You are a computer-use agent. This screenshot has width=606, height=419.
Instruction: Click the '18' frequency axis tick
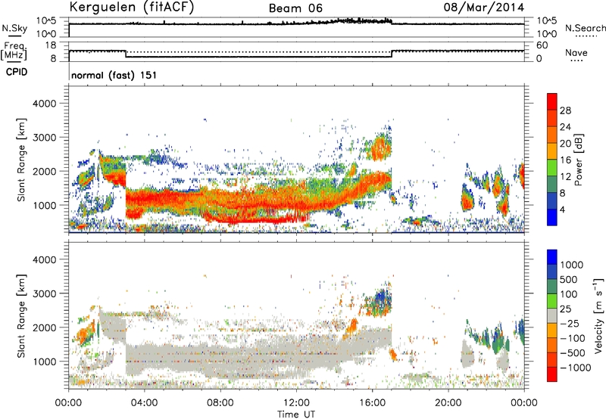pos(51,45)
